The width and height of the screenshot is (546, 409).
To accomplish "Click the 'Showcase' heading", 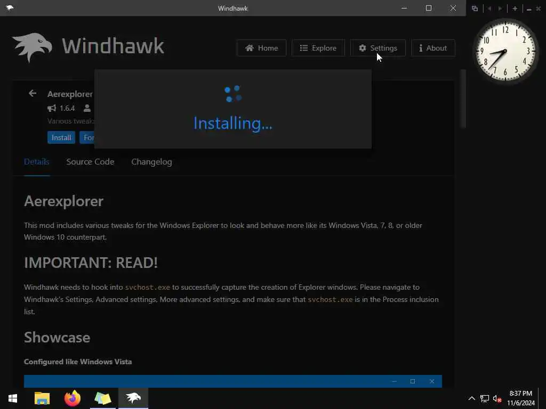I will (57, 337).
